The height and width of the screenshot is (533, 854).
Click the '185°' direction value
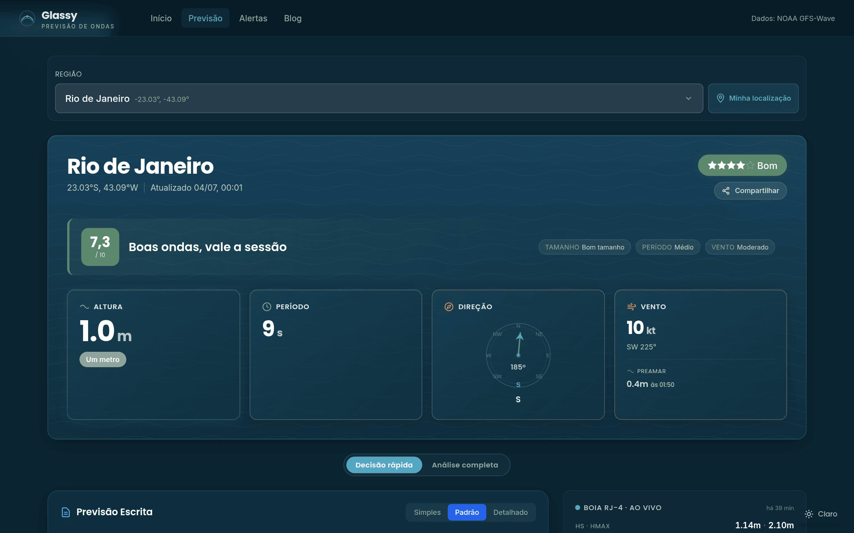[x=518, y=367]
